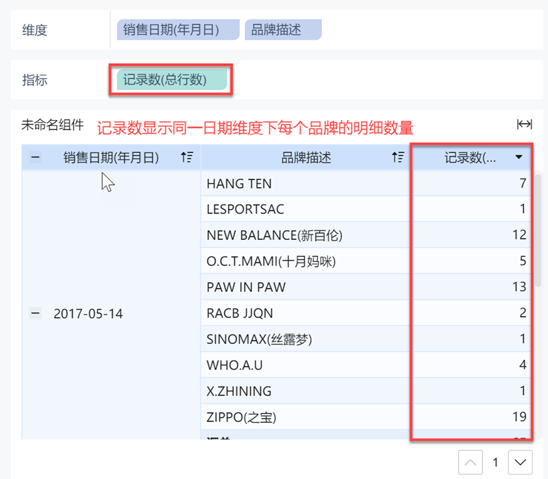
Task: Click the LESPORTSAC brand cell
Action: click(306, 209)
